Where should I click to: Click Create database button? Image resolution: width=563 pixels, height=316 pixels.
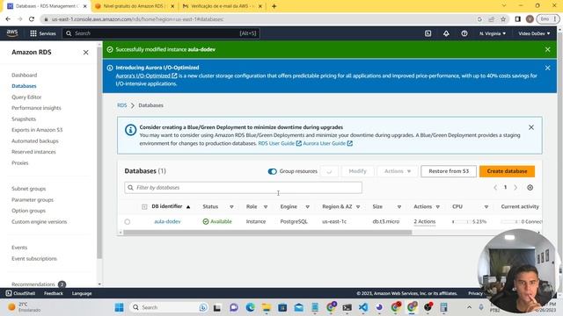click(507, 171)
